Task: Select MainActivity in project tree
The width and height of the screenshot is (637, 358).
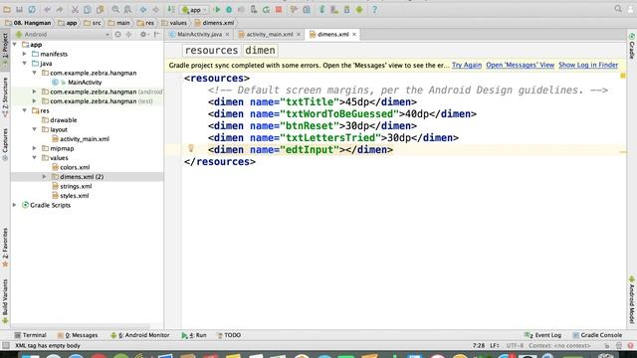Action: point(85,83)
